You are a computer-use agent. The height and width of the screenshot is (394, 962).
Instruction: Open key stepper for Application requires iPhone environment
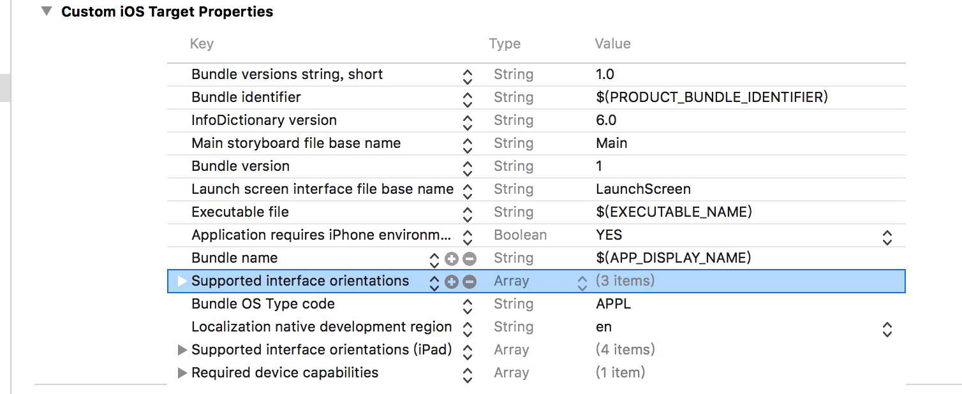(x=468, y=237)
